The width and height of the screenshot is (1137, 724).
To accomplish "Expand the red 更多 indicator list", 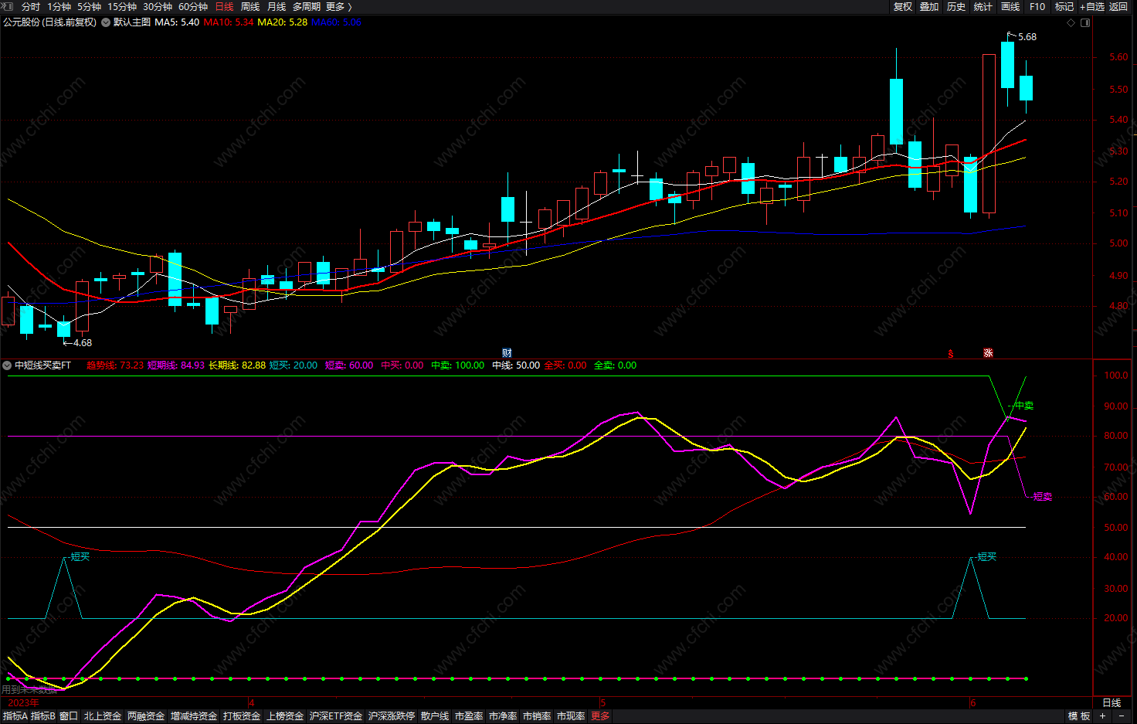I will pyautogui.click(x=600, y=716).
